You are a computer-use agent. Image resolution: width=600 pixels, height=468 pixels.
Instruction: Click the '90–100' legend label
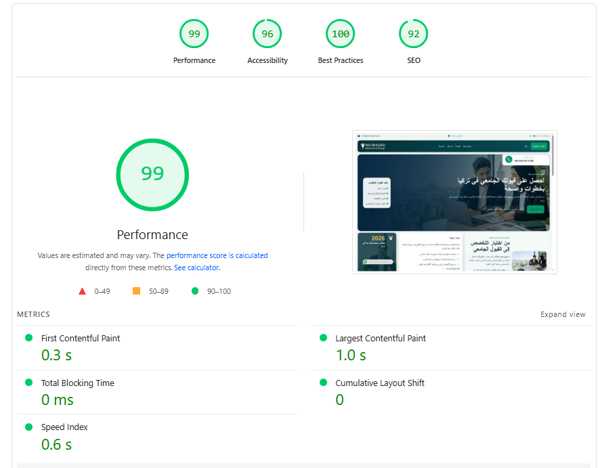219,291
